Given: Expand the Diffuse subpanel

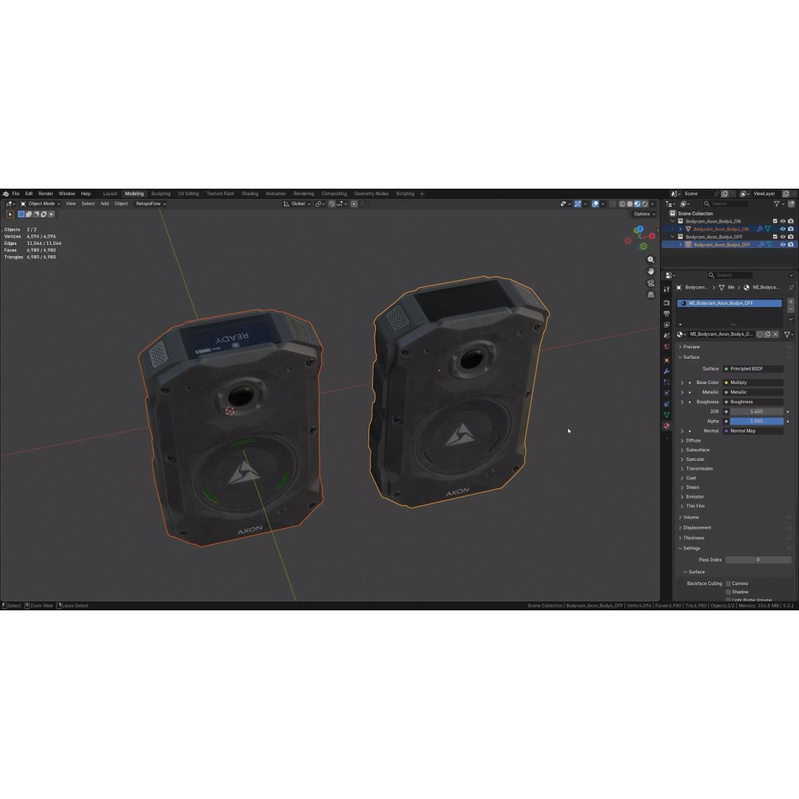Looking at the screenshot, I should (682, 441).
